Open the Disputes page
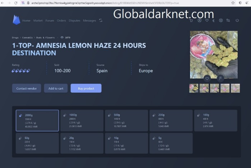The width and height of the screenshot is (251, 168). (x=75, y=21)
